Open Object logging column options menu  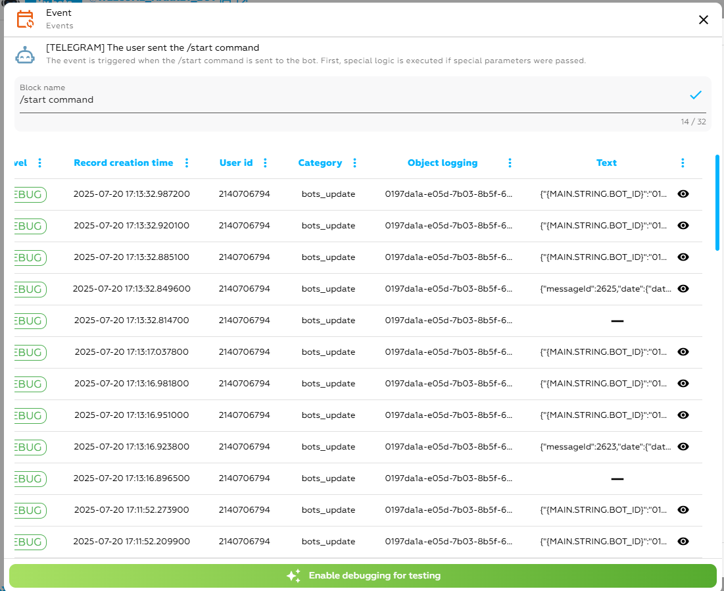(x=510, y=163)
